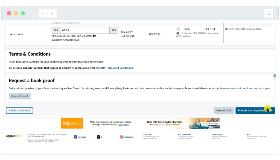
Task: Open the KDP Community footer link
Action: (x=184, y=135)
